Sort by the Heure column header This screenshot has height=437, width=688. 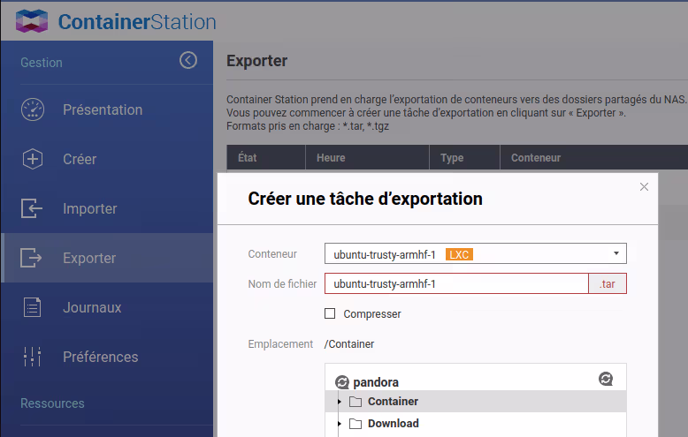[331, 158]
